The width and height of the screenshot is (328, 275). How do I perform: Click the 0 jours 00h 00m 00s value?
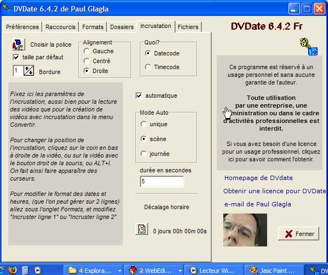[x=180, y=231]
